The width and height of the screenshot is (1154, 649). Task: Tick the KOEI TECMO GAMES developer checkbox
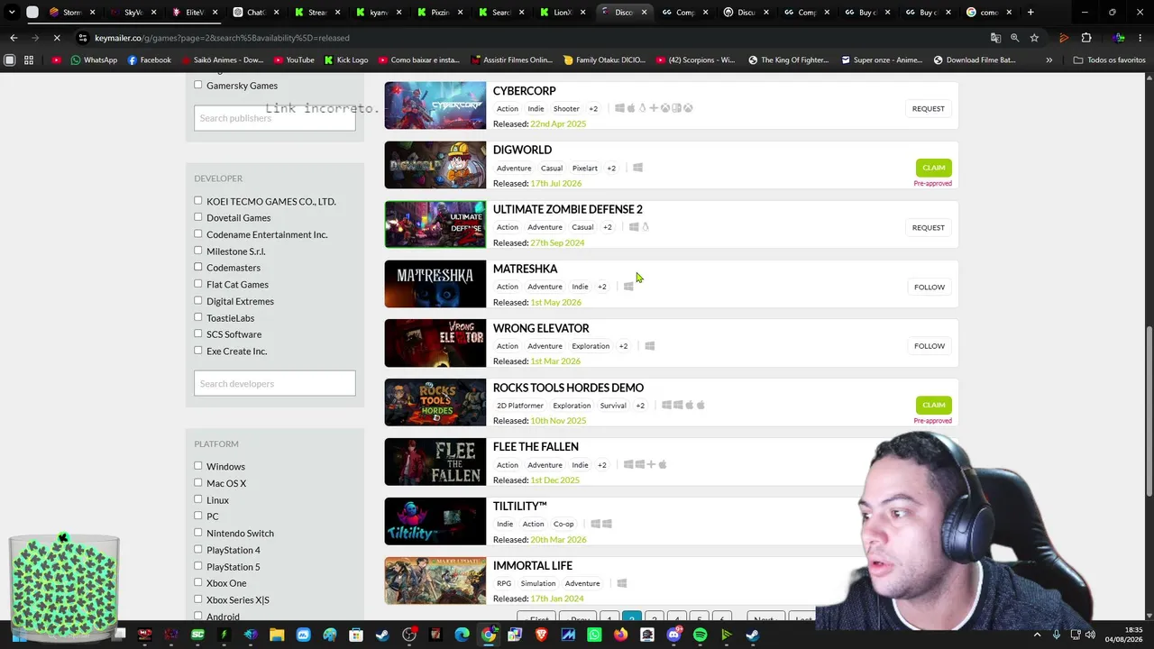coord(198,201)
